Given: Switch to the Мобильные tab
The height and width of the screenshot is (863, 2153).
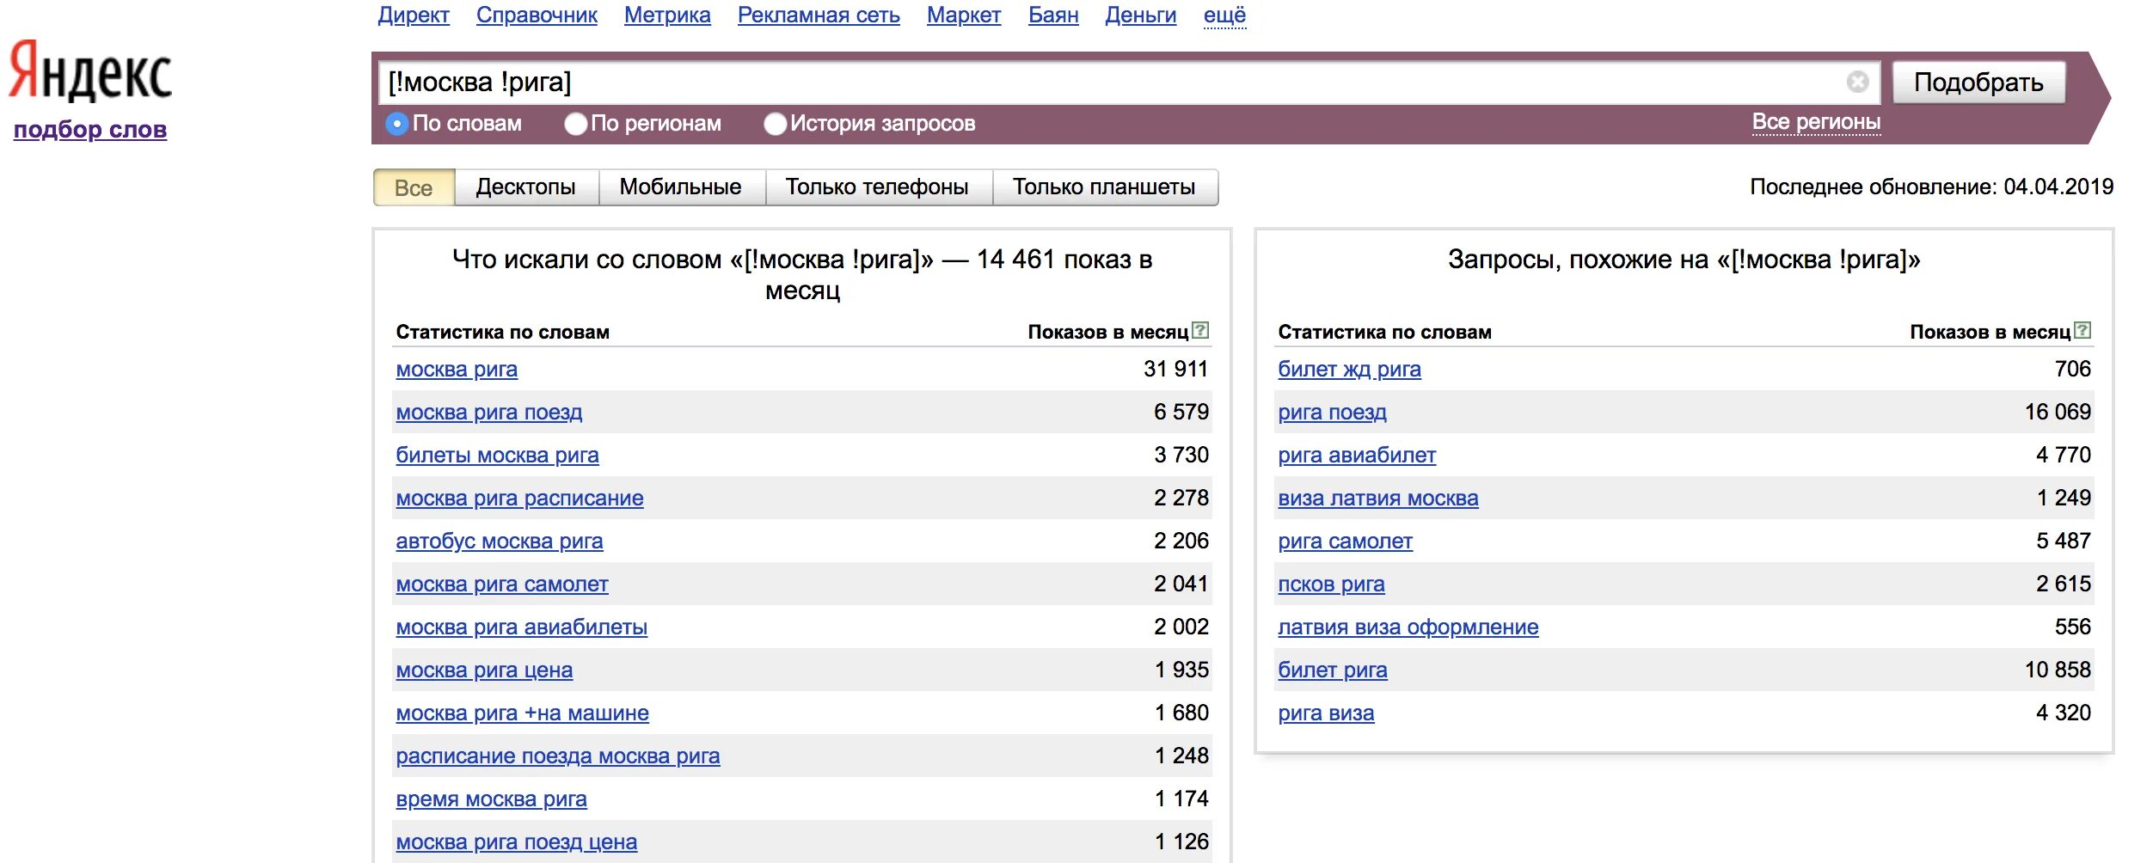Looking at the screenshot, I should (680, 187).
